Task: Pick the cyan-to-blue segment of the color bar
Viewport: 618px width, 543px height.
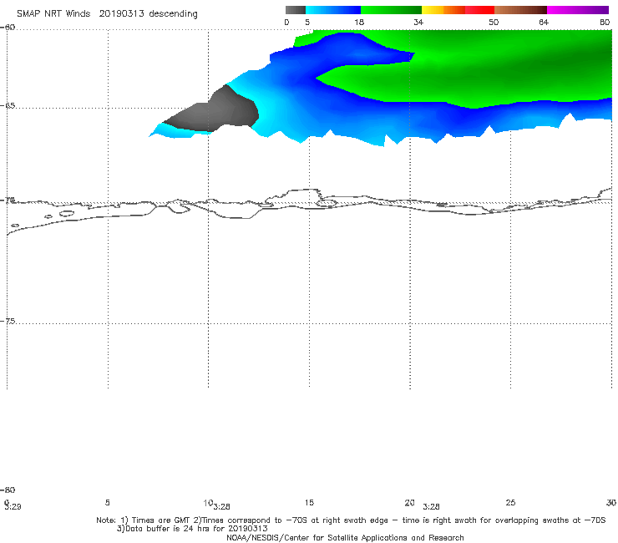Action: 333,10
